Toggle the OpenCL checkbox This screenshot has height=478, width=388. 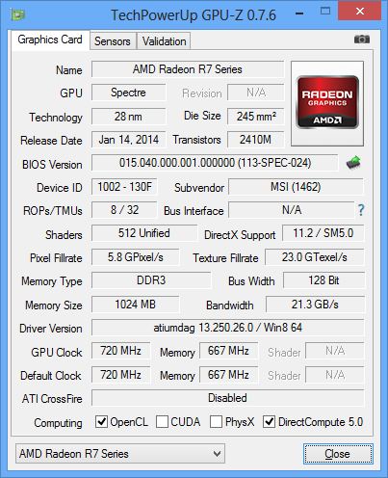[x=101, y=422]
